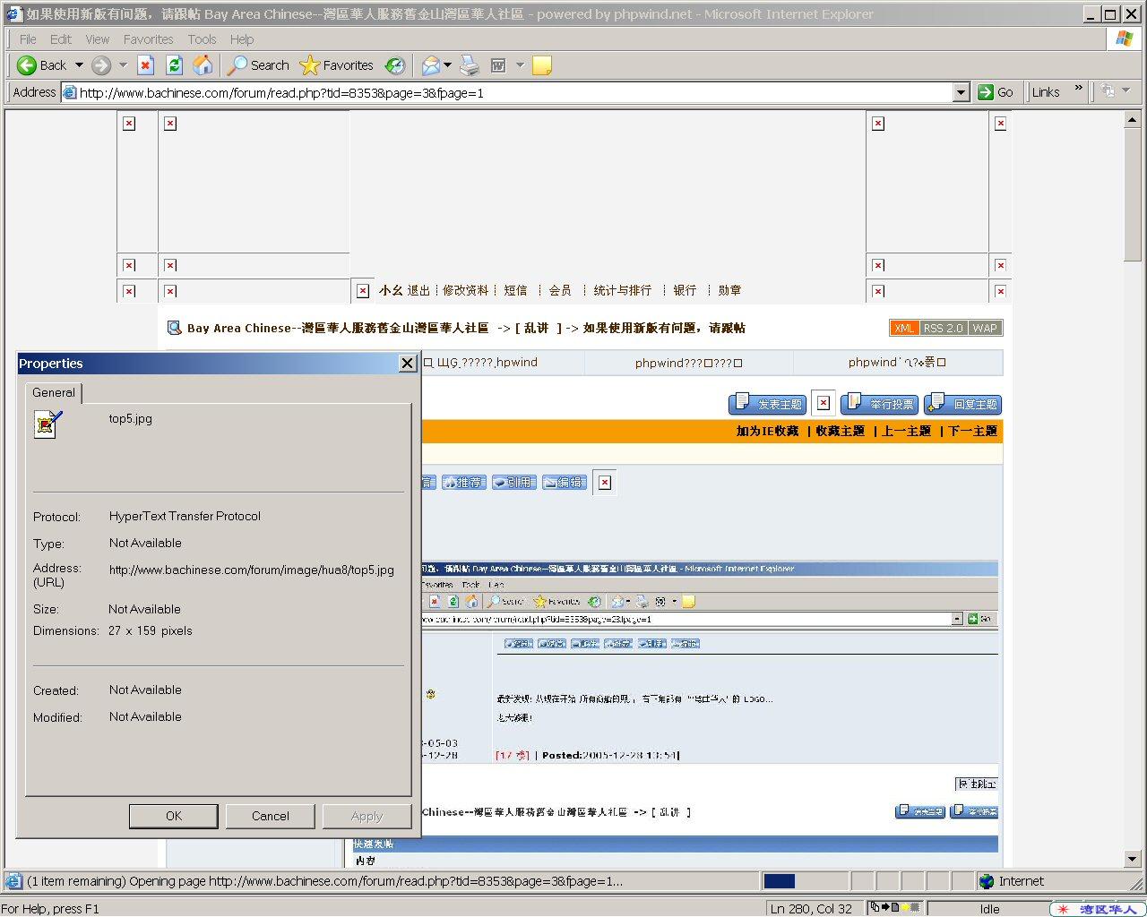Screen dimensions: 1147x917
Task: Expand the Back history dropdown arrow
Action: tap(79, 65)
